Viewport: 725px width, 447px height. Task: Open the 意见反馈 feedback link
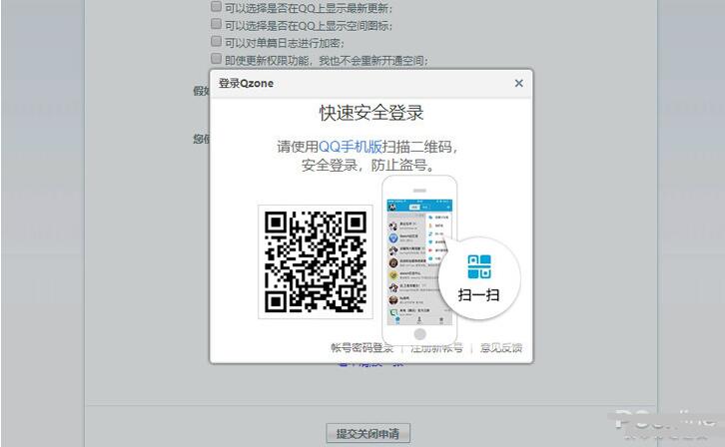(500, 348)
